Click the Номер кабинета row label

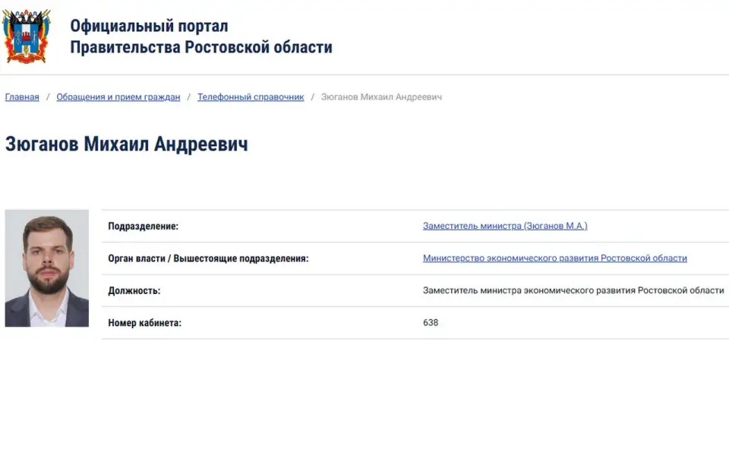[x=144, y=322]
